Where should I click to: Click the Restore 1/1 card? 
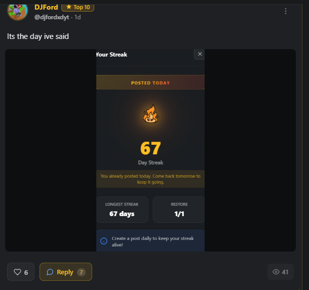coord(179,210)
